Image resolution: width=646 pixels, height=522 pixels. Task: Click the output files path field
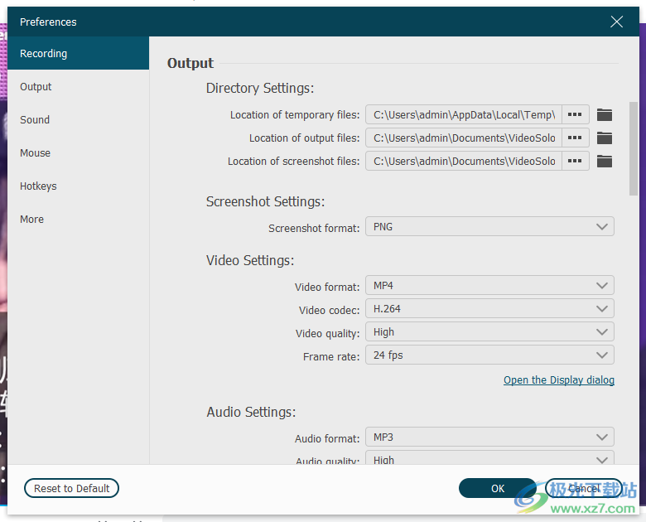click(x=464, y=138)
